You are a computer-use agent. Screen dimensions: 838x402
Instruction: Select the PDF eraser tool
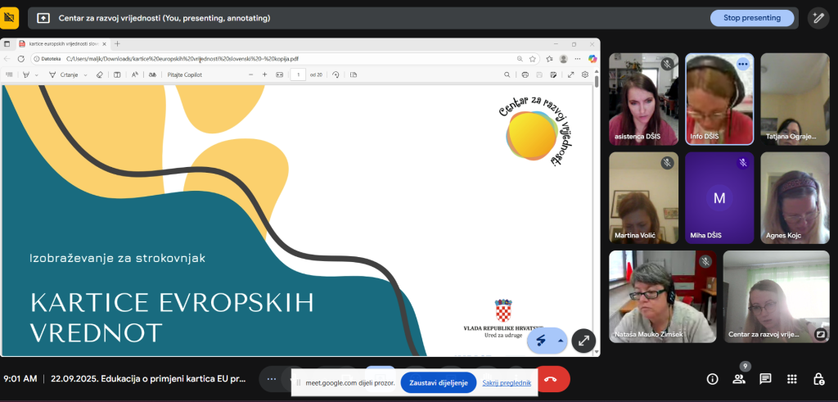(x=99, y=75)
